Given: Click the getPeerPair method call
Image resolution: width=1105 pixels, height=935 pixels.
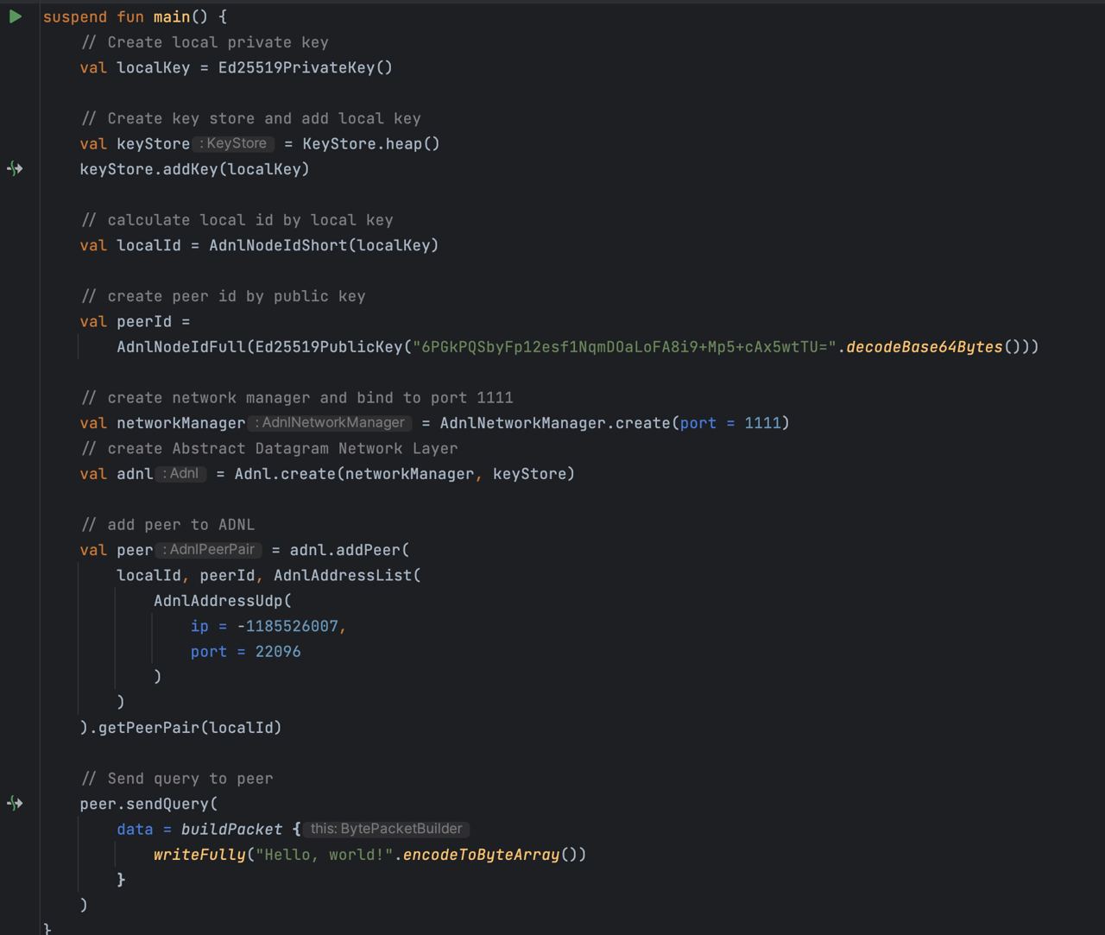Looking at the screenshot, I should pos(148,728).
